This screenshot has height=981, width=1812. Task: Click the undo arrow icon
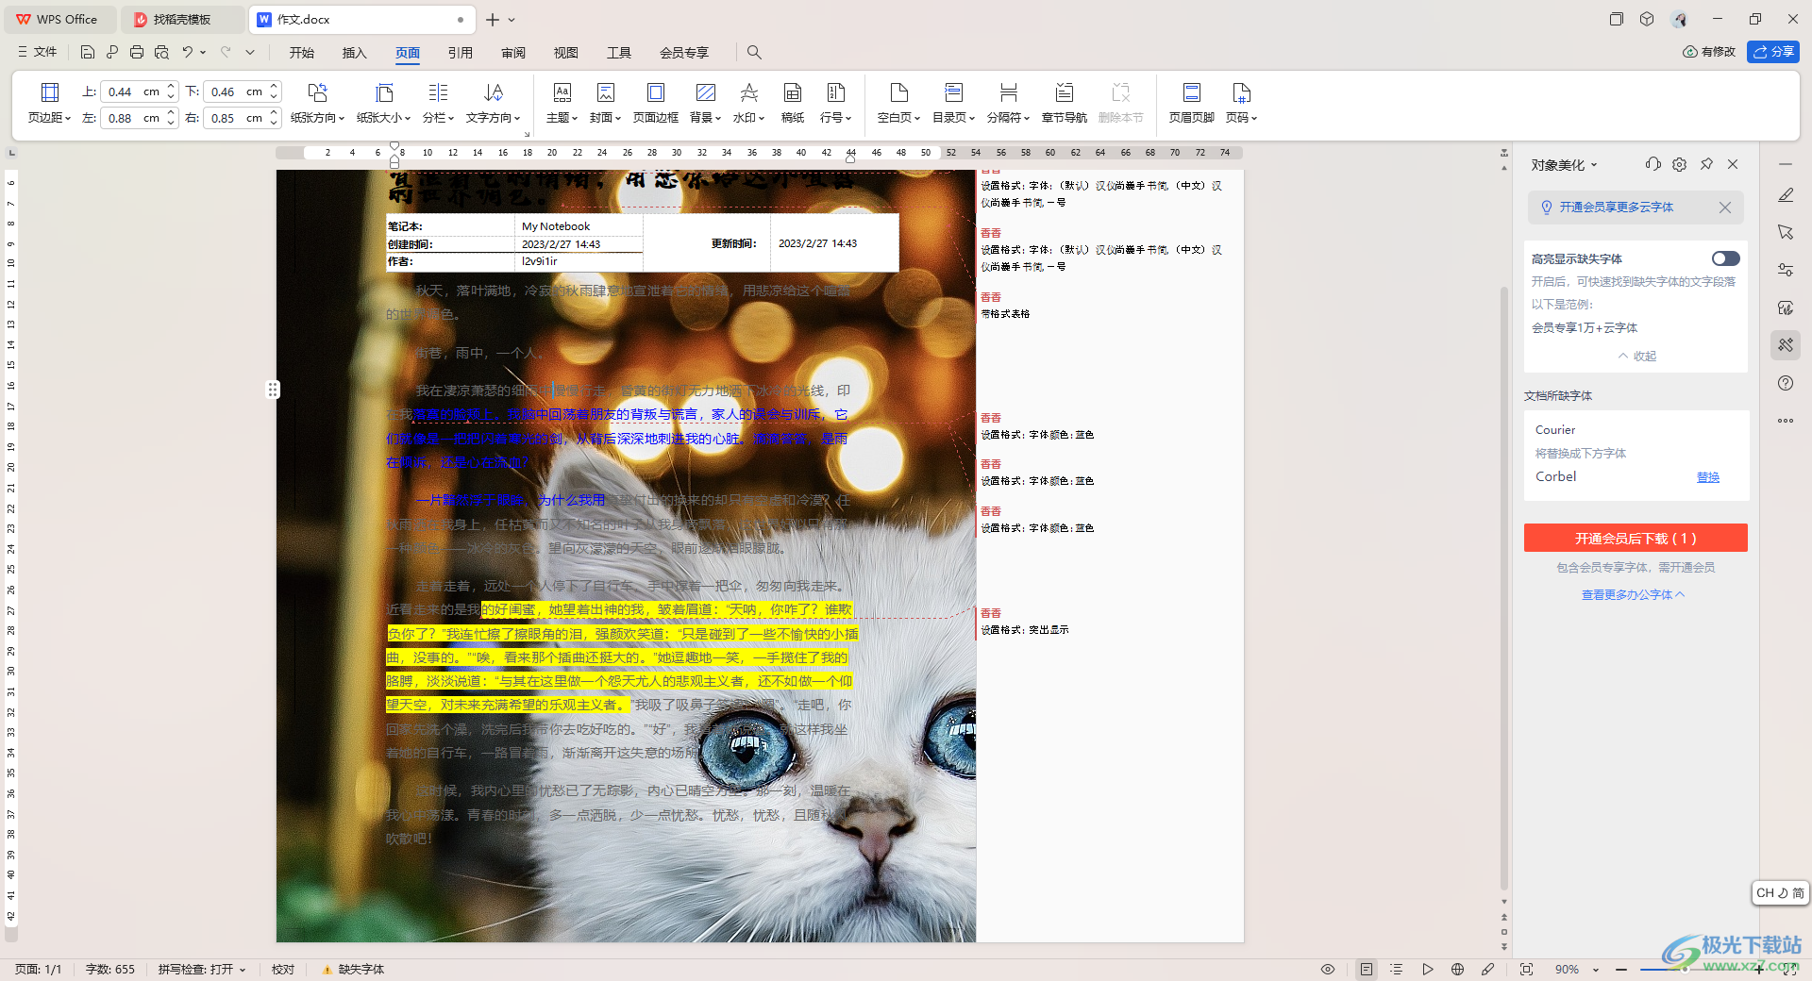click(187, 52)
